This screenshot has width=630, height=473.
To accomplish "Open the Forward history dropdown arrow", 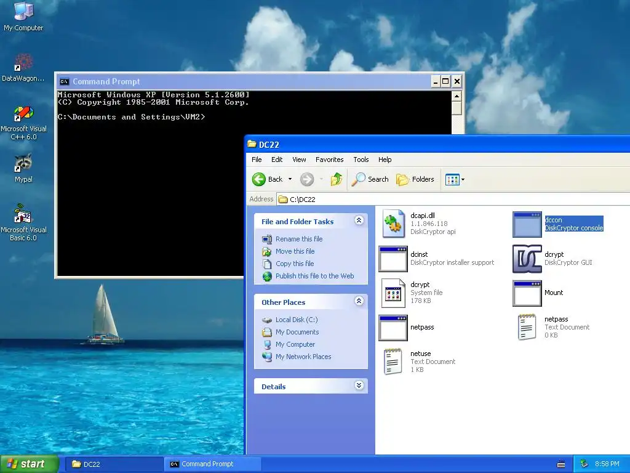I will pos(321,179).
